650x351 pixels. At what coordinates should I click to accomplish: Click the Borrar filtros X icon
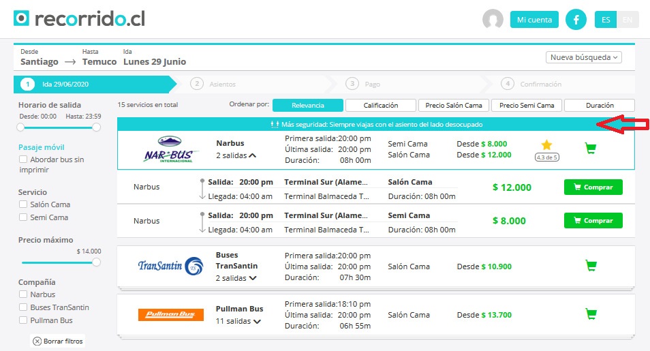point(37,341)
